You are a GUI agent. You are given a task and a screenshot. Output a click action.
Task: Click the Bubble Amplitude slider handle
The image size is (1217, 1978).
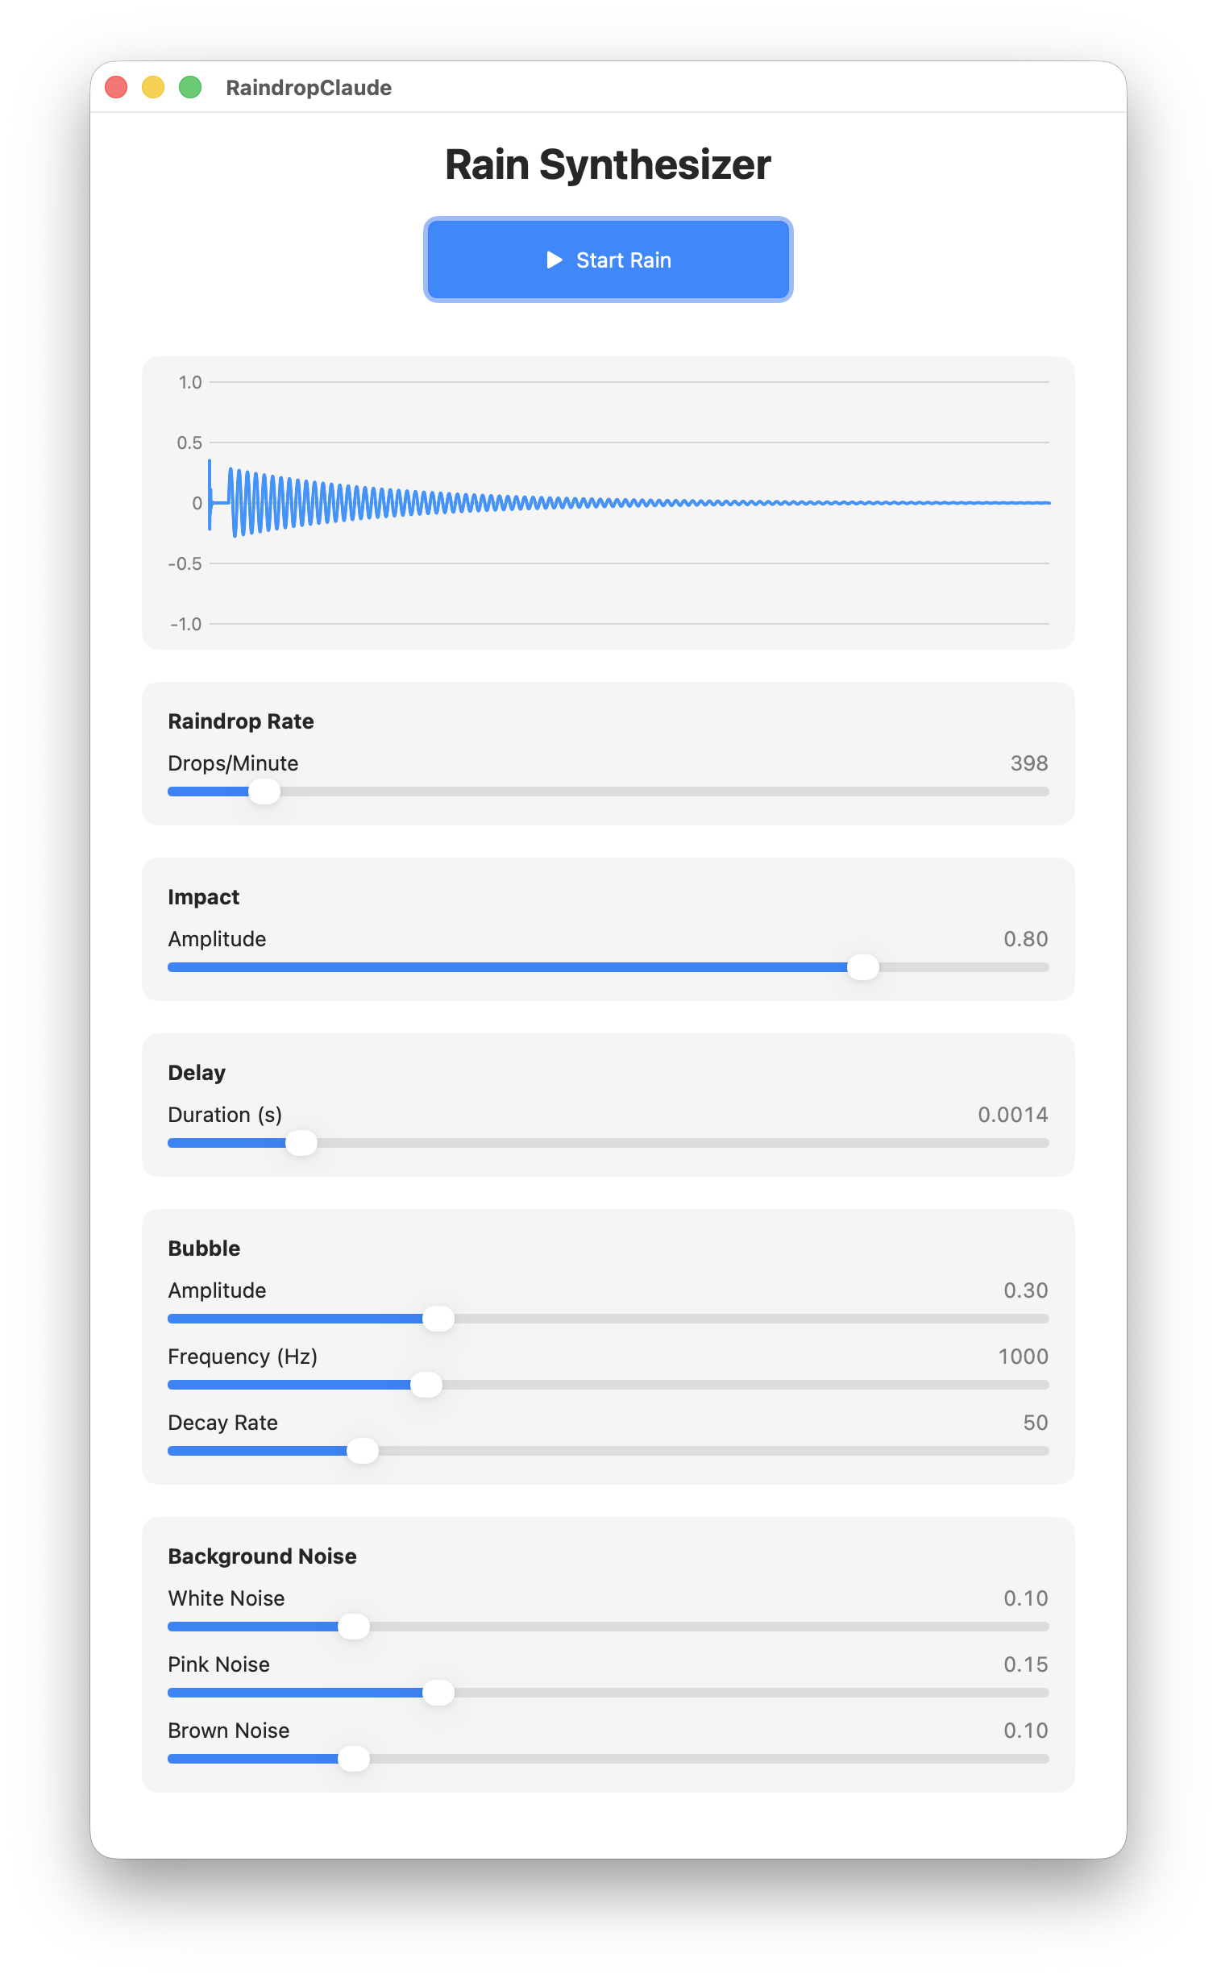pos(438,1319)
